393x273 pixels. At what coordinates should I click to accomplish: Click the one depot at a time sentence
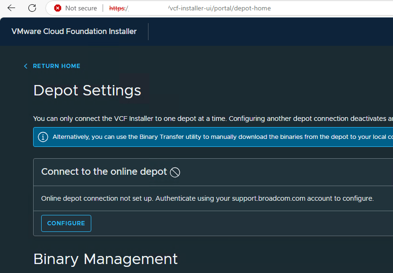(213, 119)
